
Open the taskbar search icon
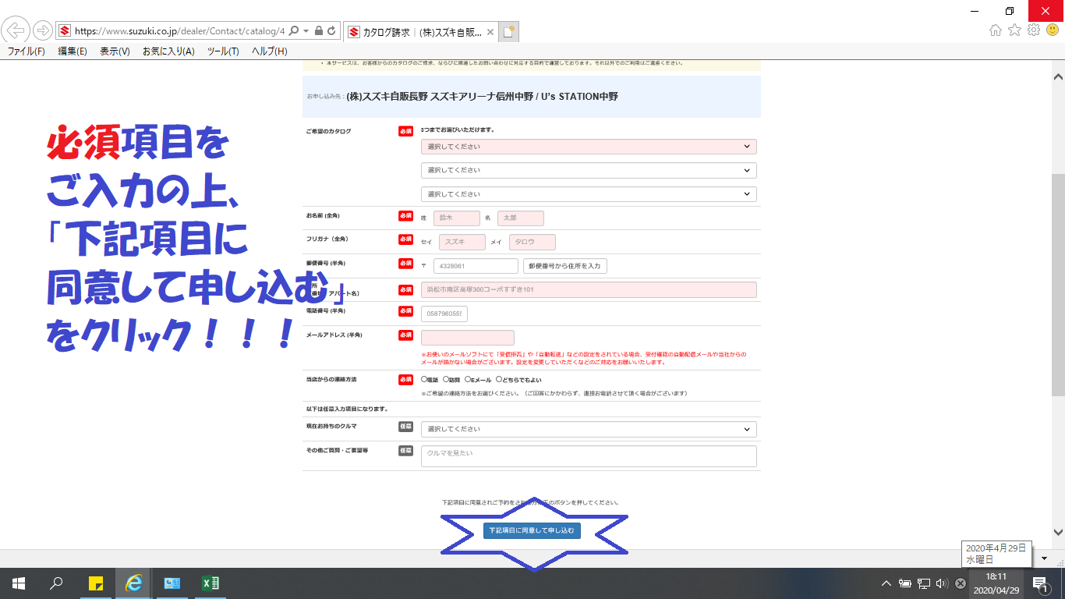[x=56, y=583]
